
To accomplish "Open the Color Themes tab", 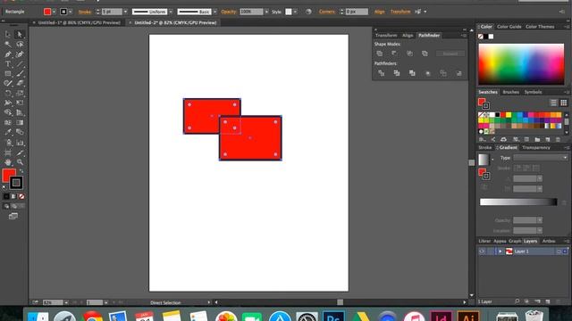I will pyautogui.click(x=540, y=27).
